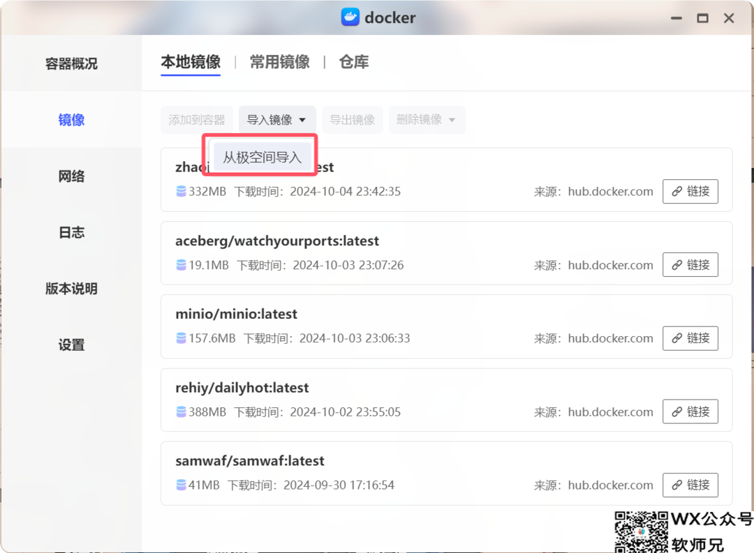Open link for aceberg/watchyourports image
This screenshot has height=553, width=754.
(x=690, y=265)
